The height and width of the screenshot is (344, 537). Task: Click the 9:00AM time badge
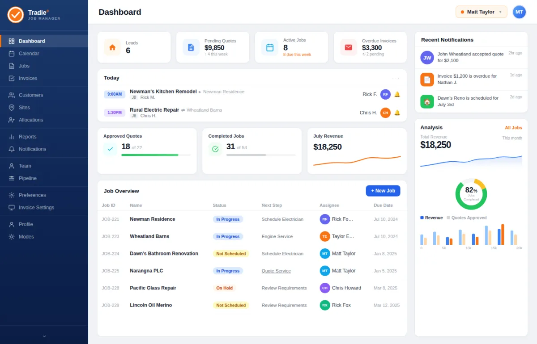tap(115, 94)
